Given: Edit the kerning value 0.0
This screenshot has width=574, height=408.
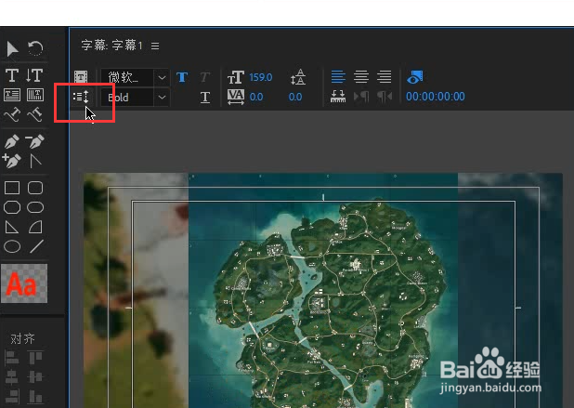Looking at the screenshot, I should pyautogui.click(x=256, y=97).
